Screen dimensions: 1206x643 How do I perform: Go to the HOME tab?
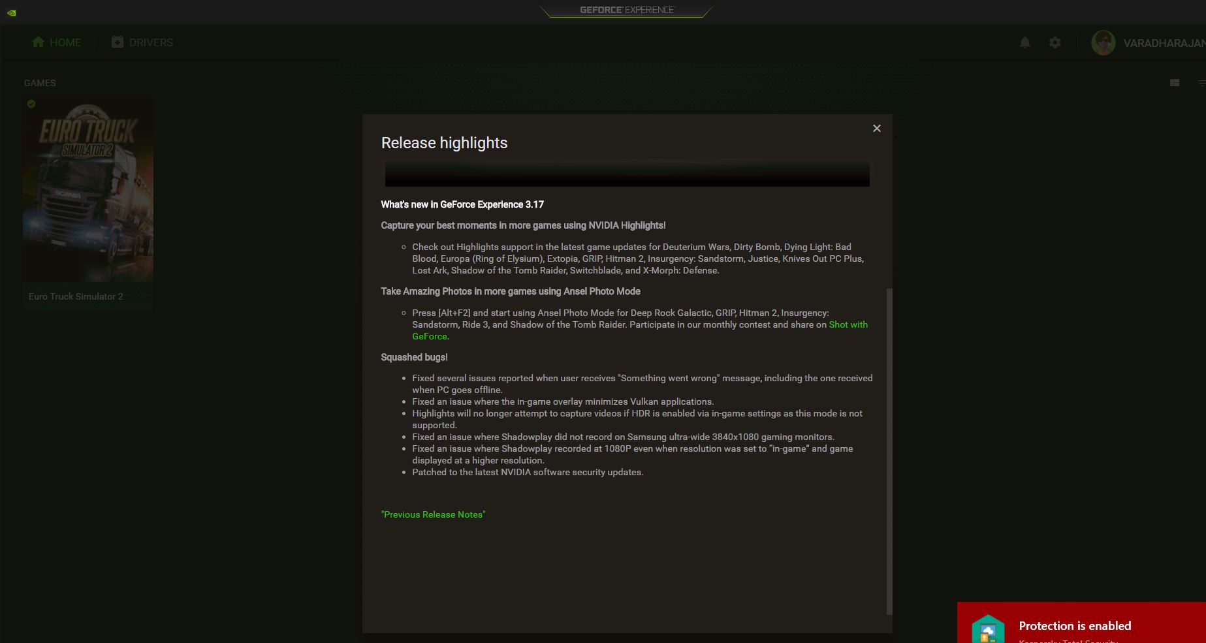coord(56,42)
